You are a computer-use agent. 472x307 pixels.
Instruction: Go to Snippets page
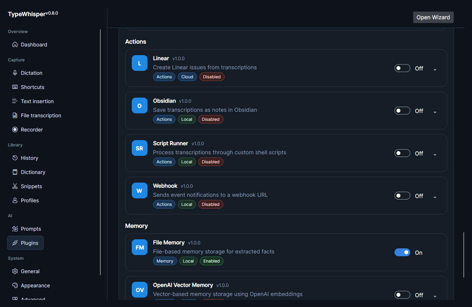[27, 186]
